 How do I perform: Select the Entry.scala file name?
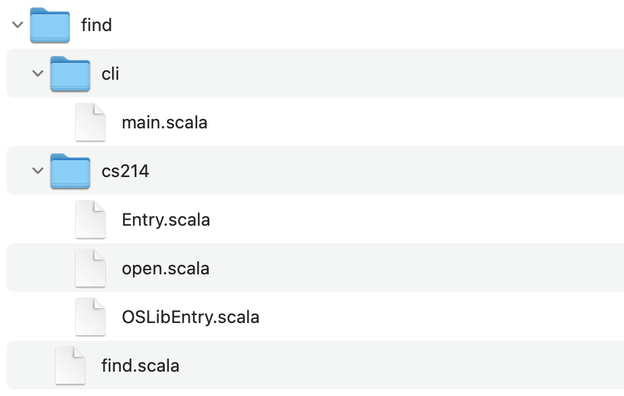click(x=166, y=220)
